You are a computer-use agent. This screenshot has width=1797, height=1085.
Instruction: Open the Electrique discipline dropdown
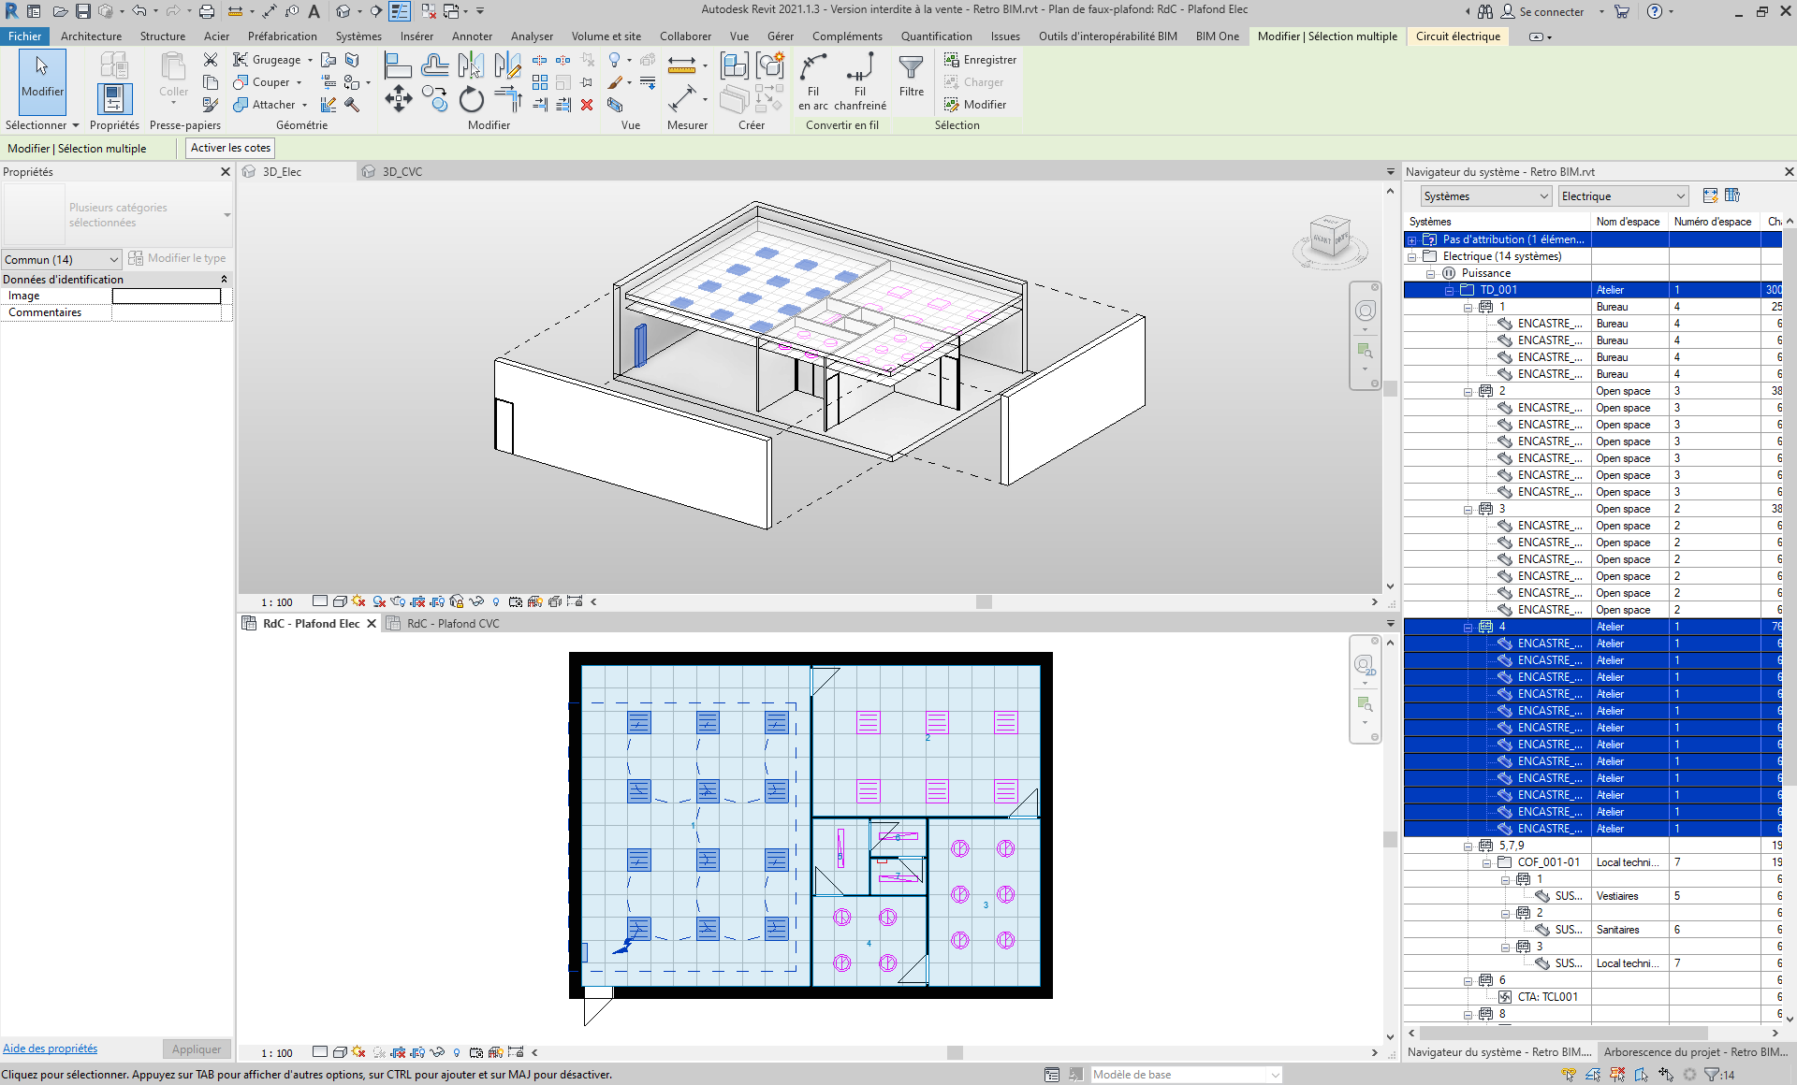(x=1623, y=196)
